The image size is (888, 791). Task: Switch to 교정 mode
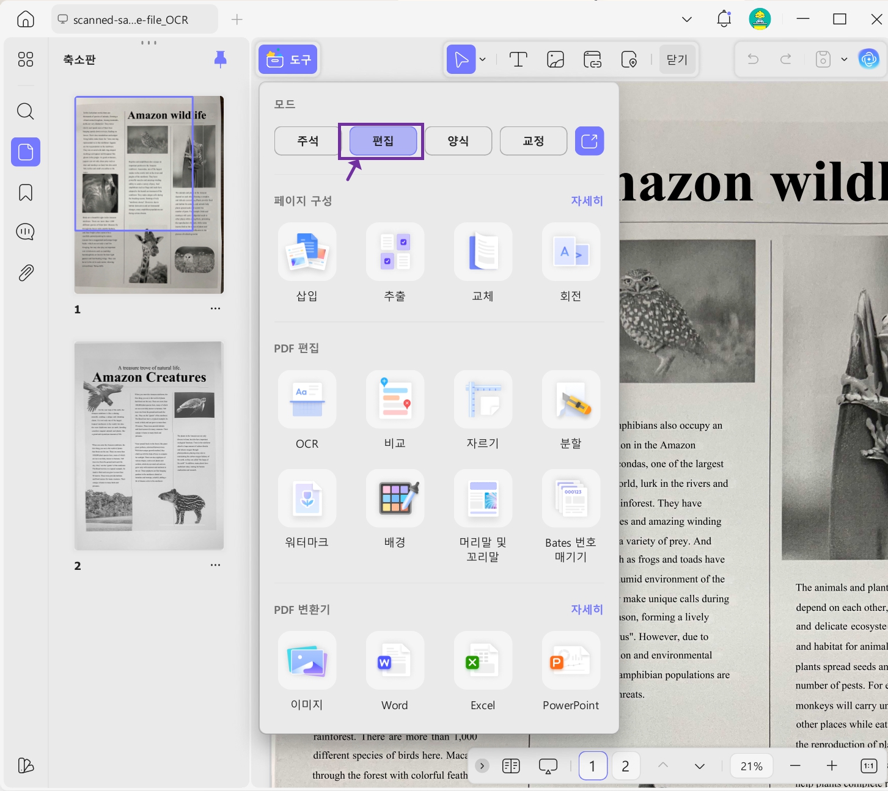(x=534, y=141)
